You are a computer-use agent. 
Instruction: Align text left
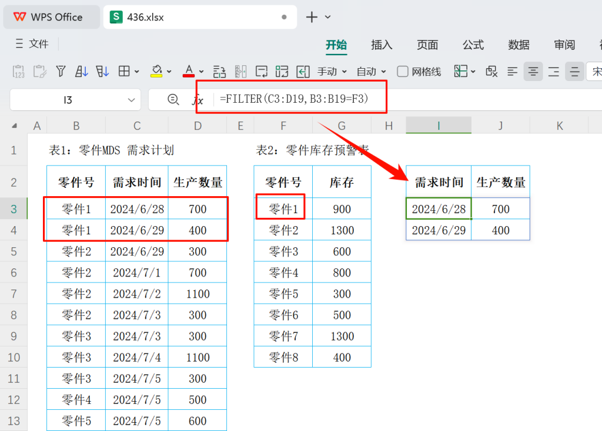point(512,71)
